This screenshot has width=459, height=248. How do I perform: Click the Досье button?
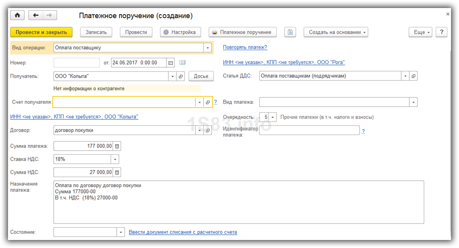tap(201, 76)
